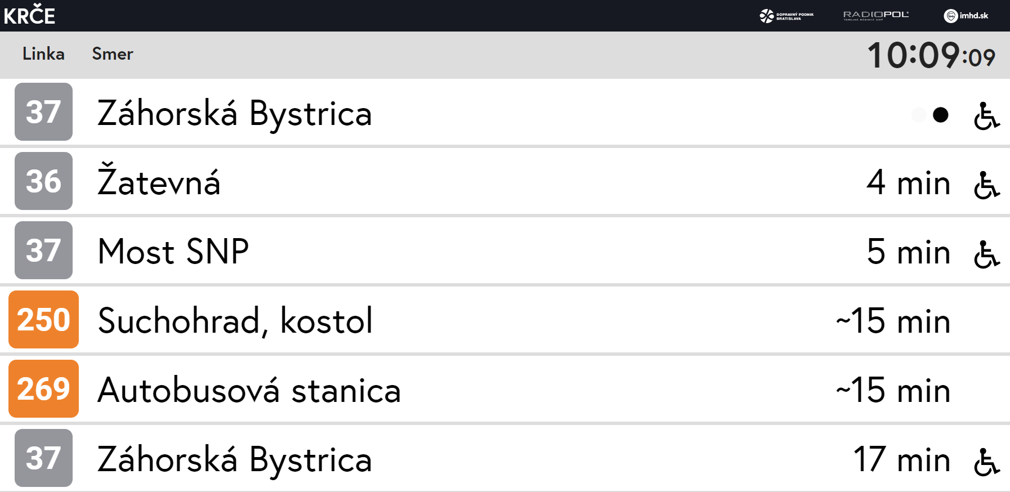Click the 4 min arrival time
The image size is (1010, 492).
point(908,182)
